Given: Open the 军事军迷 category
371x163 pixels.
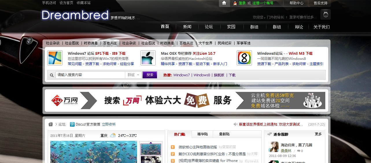Looking at the screenshot, I should tap(243, 43).
